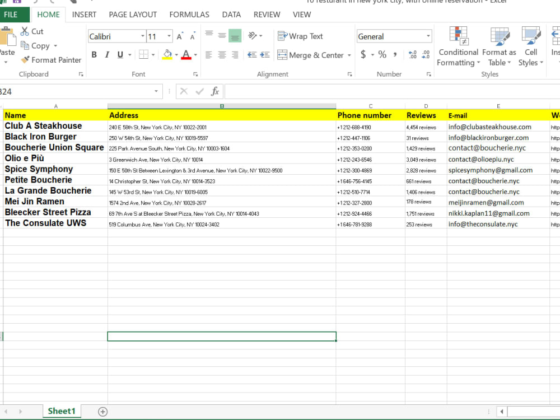The width and height of the screenshot is (560, 420).
Task: Switch to the DATA tab
Action: 231,15
